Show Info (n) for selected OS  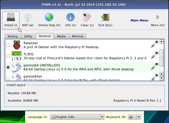point(71,20)
